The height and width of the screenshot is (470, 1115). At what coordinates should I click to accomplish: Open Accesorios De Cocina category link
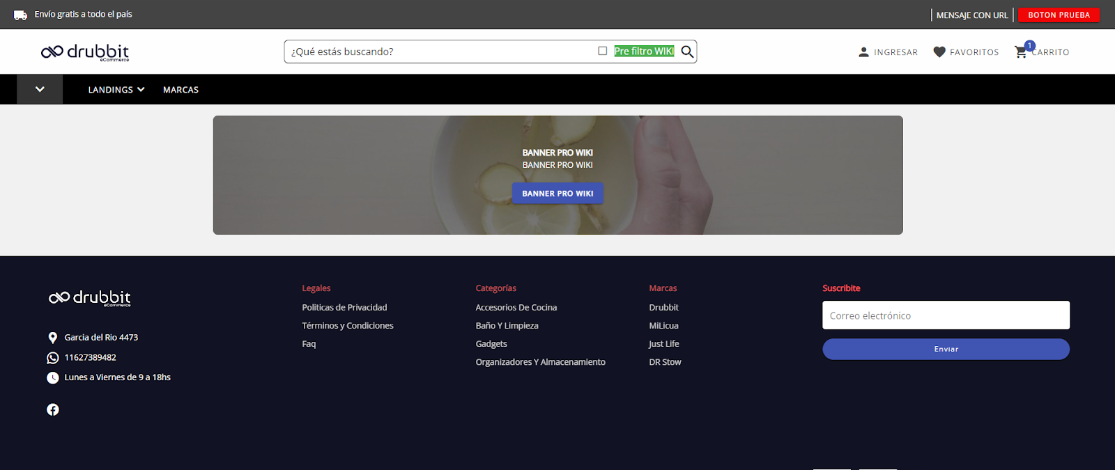[516, 307]
